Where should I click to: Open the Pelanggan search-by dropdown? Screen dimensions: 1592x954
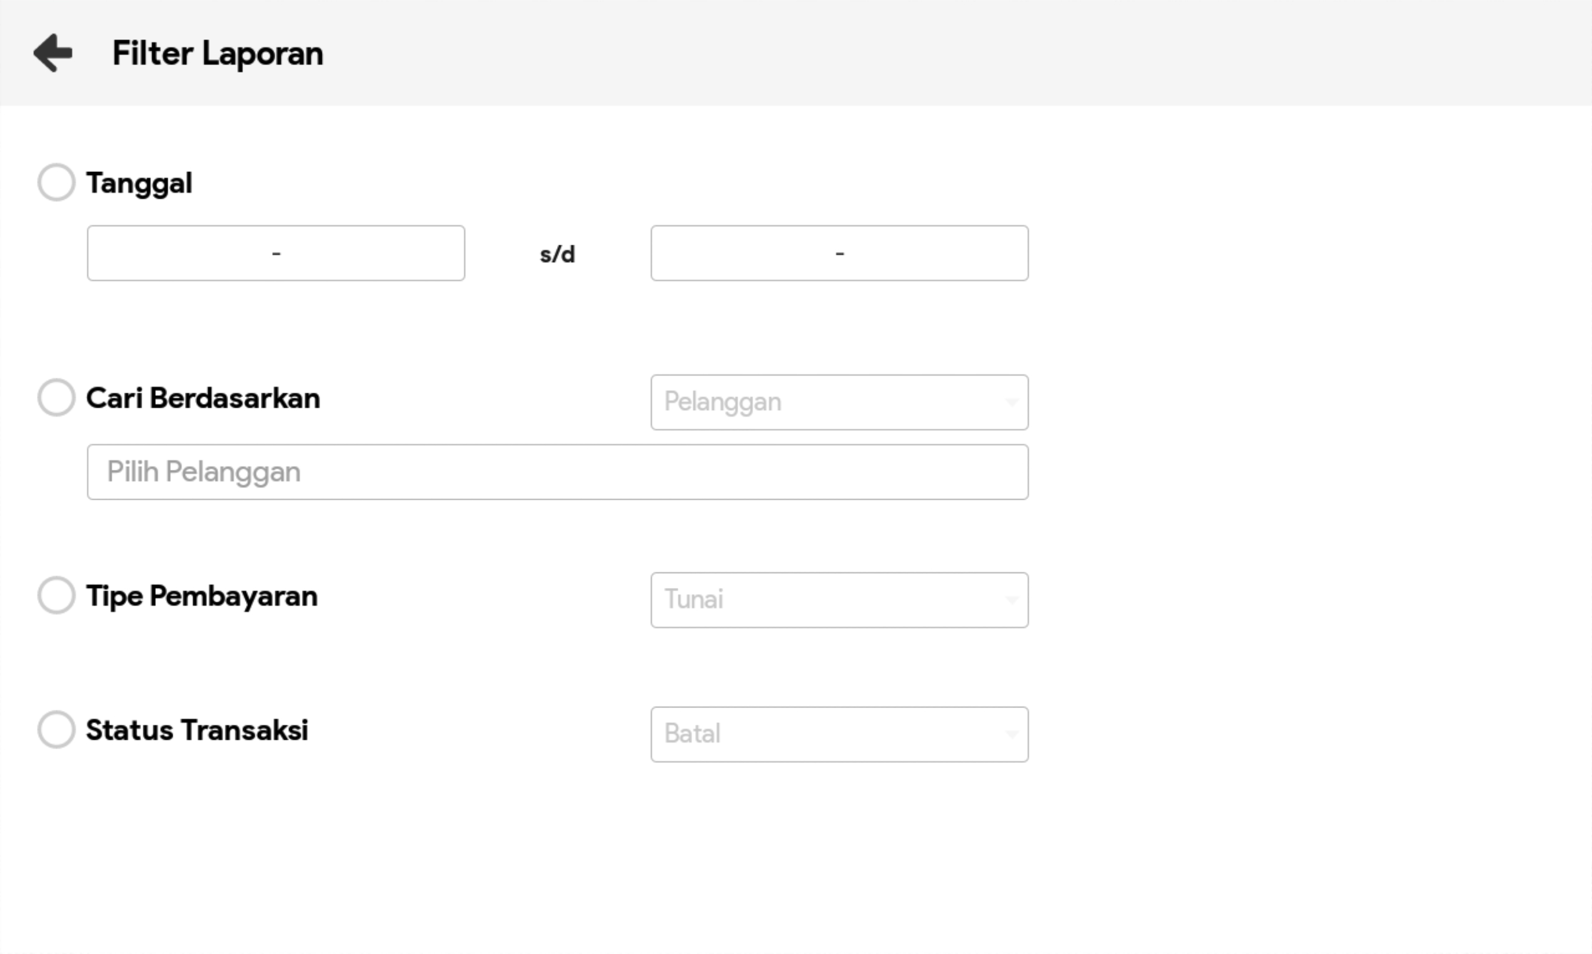click(x=838, y=402)
